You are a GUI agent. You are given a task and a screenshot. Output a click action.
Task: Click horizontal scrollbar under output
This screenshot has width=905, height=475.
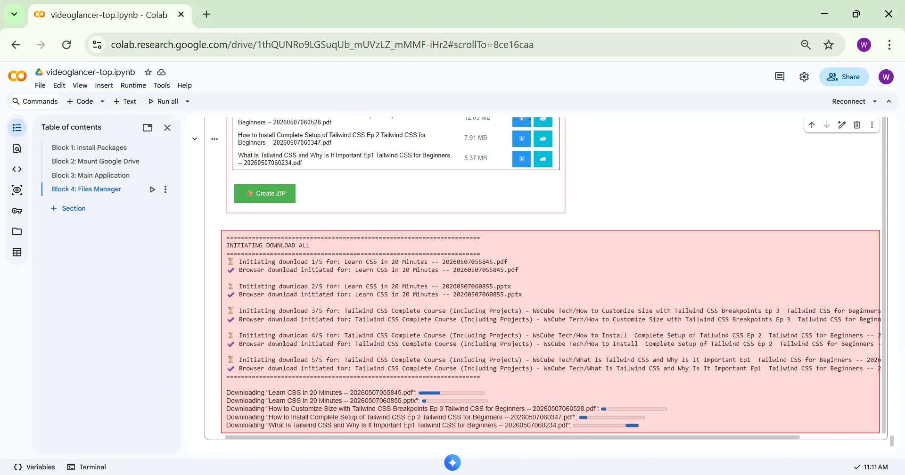pos(512,437)
